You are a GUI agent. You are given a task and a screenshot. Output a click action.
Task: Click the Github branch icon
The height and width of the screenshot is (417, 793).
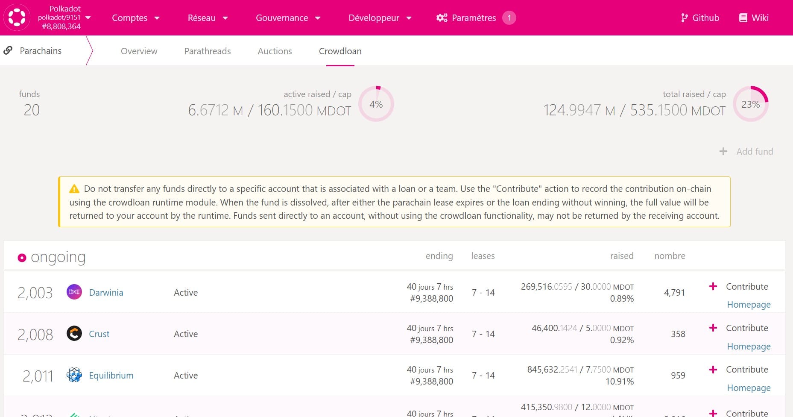tap(684, 18)
